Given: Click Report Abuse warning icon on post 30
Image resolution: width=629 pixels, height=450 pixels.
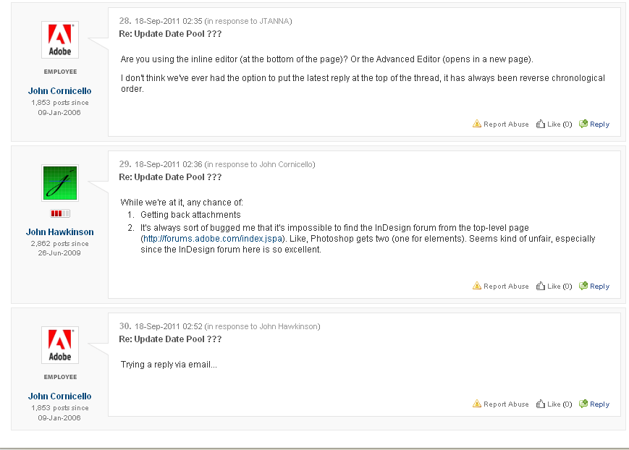Looking at the screenshot, I should coord(476,404).
